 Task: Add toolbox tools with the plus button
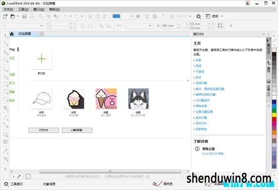pos(6,169)
